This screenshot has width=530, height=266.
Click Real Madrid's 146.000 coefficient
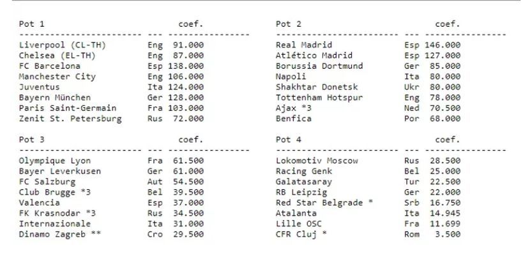pos(442,45)
